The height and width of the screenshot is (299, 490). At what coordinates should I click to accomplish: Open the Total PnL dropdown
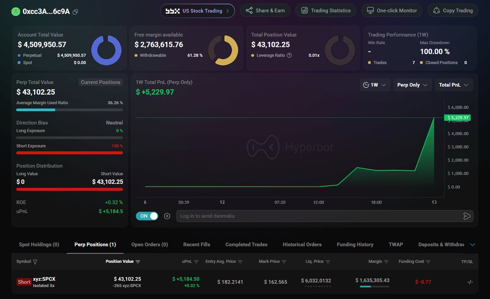(x=454, y=85)
